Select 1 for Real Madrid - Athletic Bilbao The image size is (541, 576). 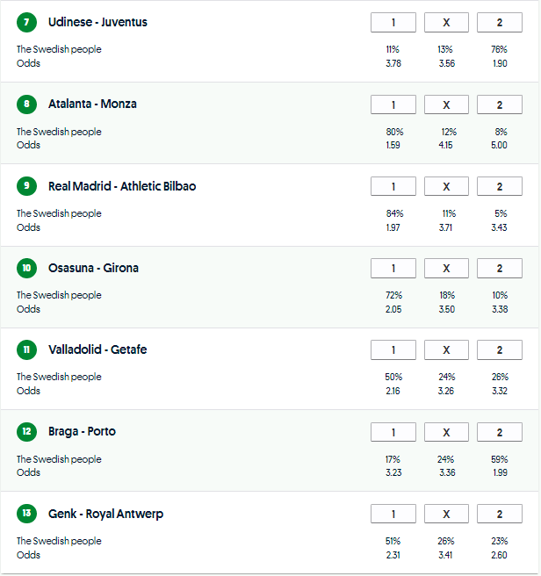pos(393,187)
